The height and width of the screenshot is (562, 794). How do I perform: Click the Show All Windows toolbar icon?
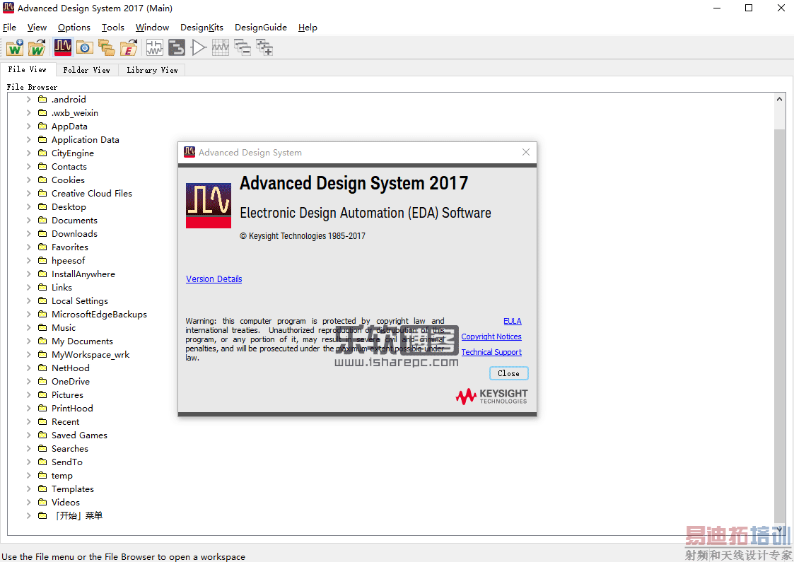(264, 47)
